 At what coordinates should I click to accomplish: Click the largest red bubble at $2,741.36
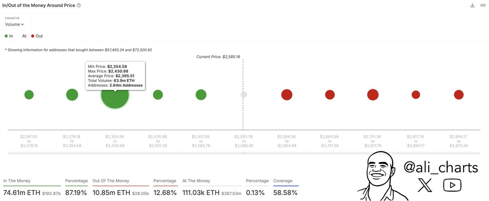pos(372,95)
